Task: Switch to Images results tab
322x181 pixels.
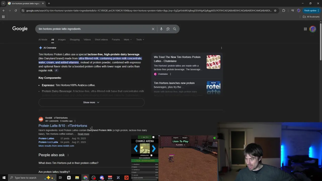Action: [x=62, y=39]
